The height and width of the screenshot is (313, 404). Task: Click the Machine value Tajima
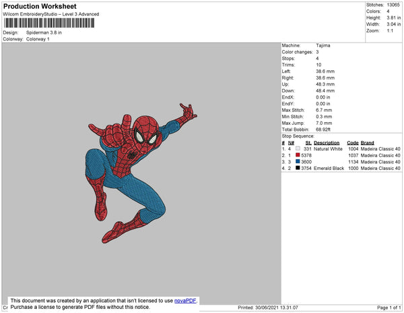(323, 45)
